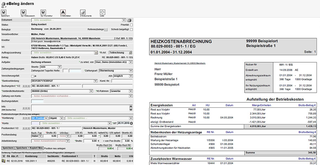Click the E-Mail gesch. braun@solid-it.de field
Viewport: 320px width, 165px height.
pyautogui.click(x=82, y=41)
